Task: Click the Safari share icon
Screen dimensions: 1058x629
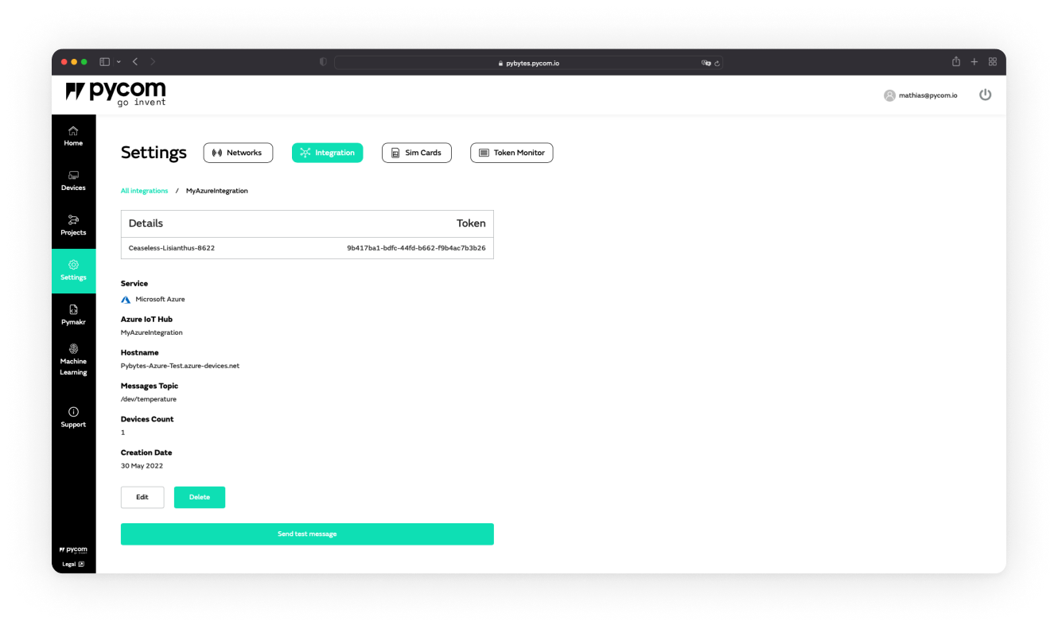Action: tap(956, 61)
